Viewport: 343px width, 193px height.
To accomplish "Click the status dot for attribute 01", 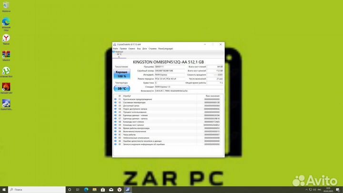I will (x=115, y=99).
